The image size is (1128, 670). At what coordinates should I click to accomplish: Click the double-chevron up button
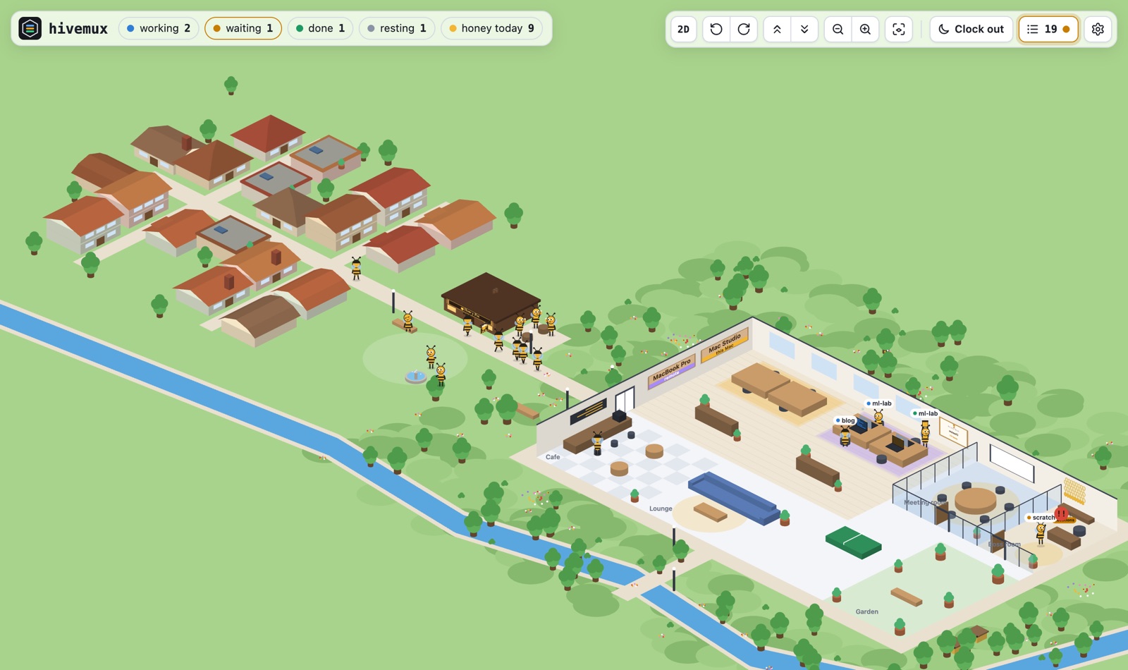click(777, 29)
